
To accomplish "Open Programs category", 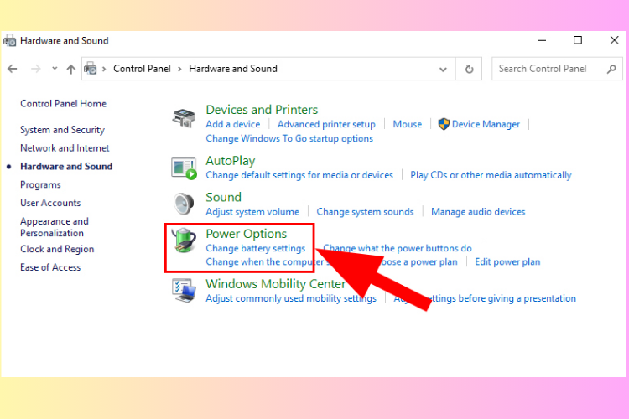I will click(x=40, y=185).
